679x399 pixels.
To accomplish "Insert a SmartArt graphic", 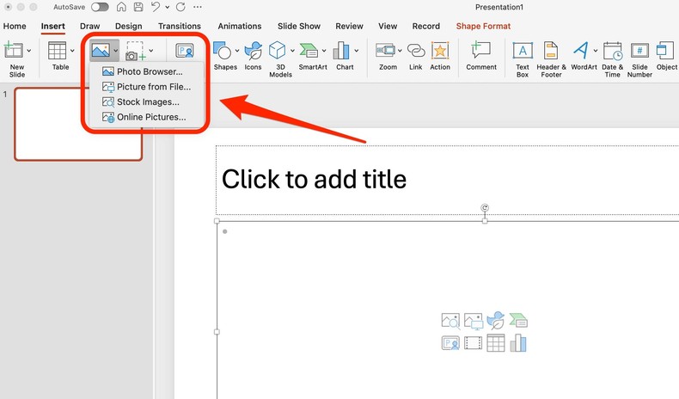I will pyautogui.click(x=309, y=52).
